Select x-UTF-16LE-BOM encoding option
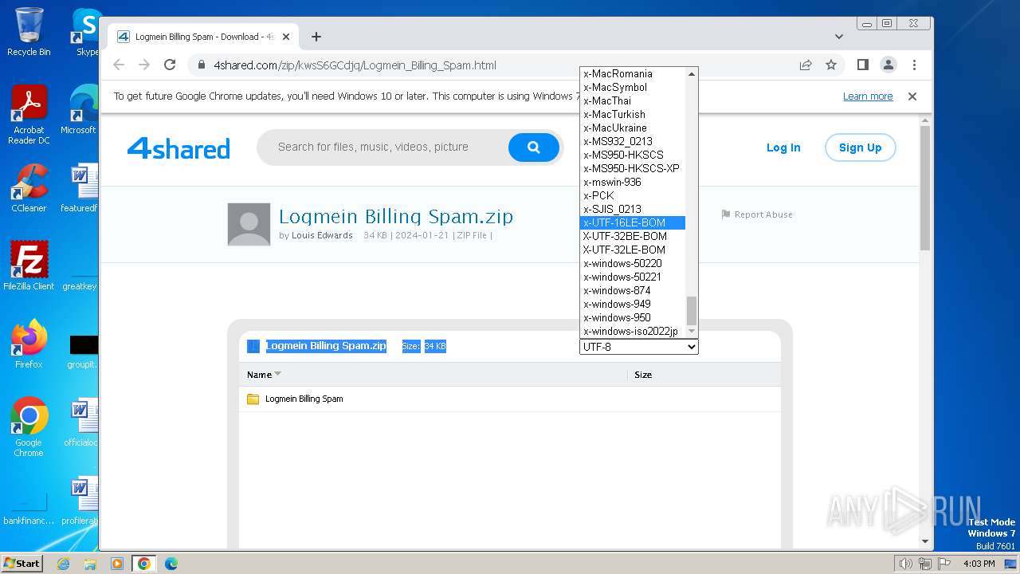The width and height of the screenshot is (1020, 574). coord(633,222)
